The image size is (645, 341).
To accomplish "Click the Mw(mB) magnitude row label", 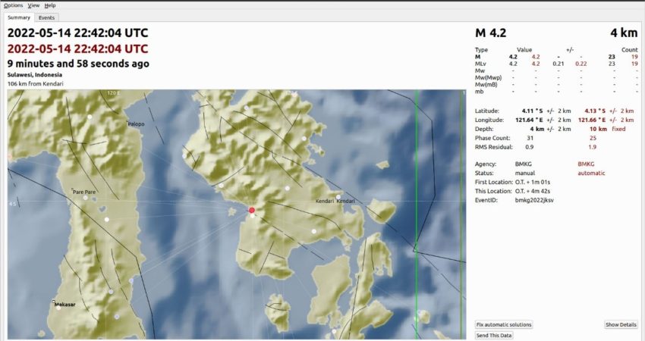I will pos(486,85).
